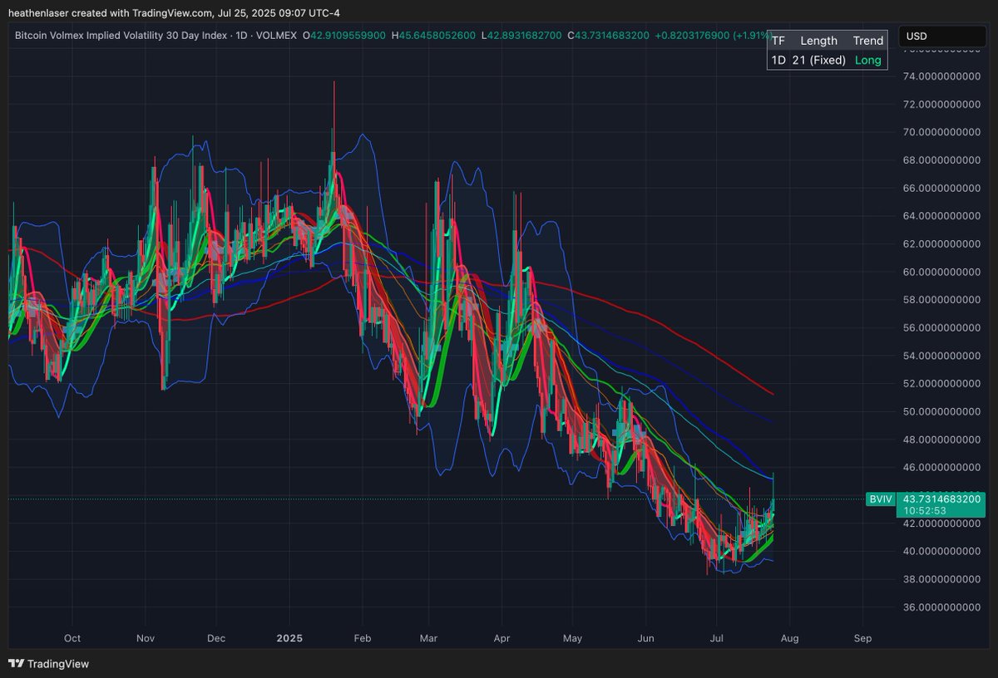
Task: Click the 50.0000000000 price axis label
Action: click(x=942, y=411)
